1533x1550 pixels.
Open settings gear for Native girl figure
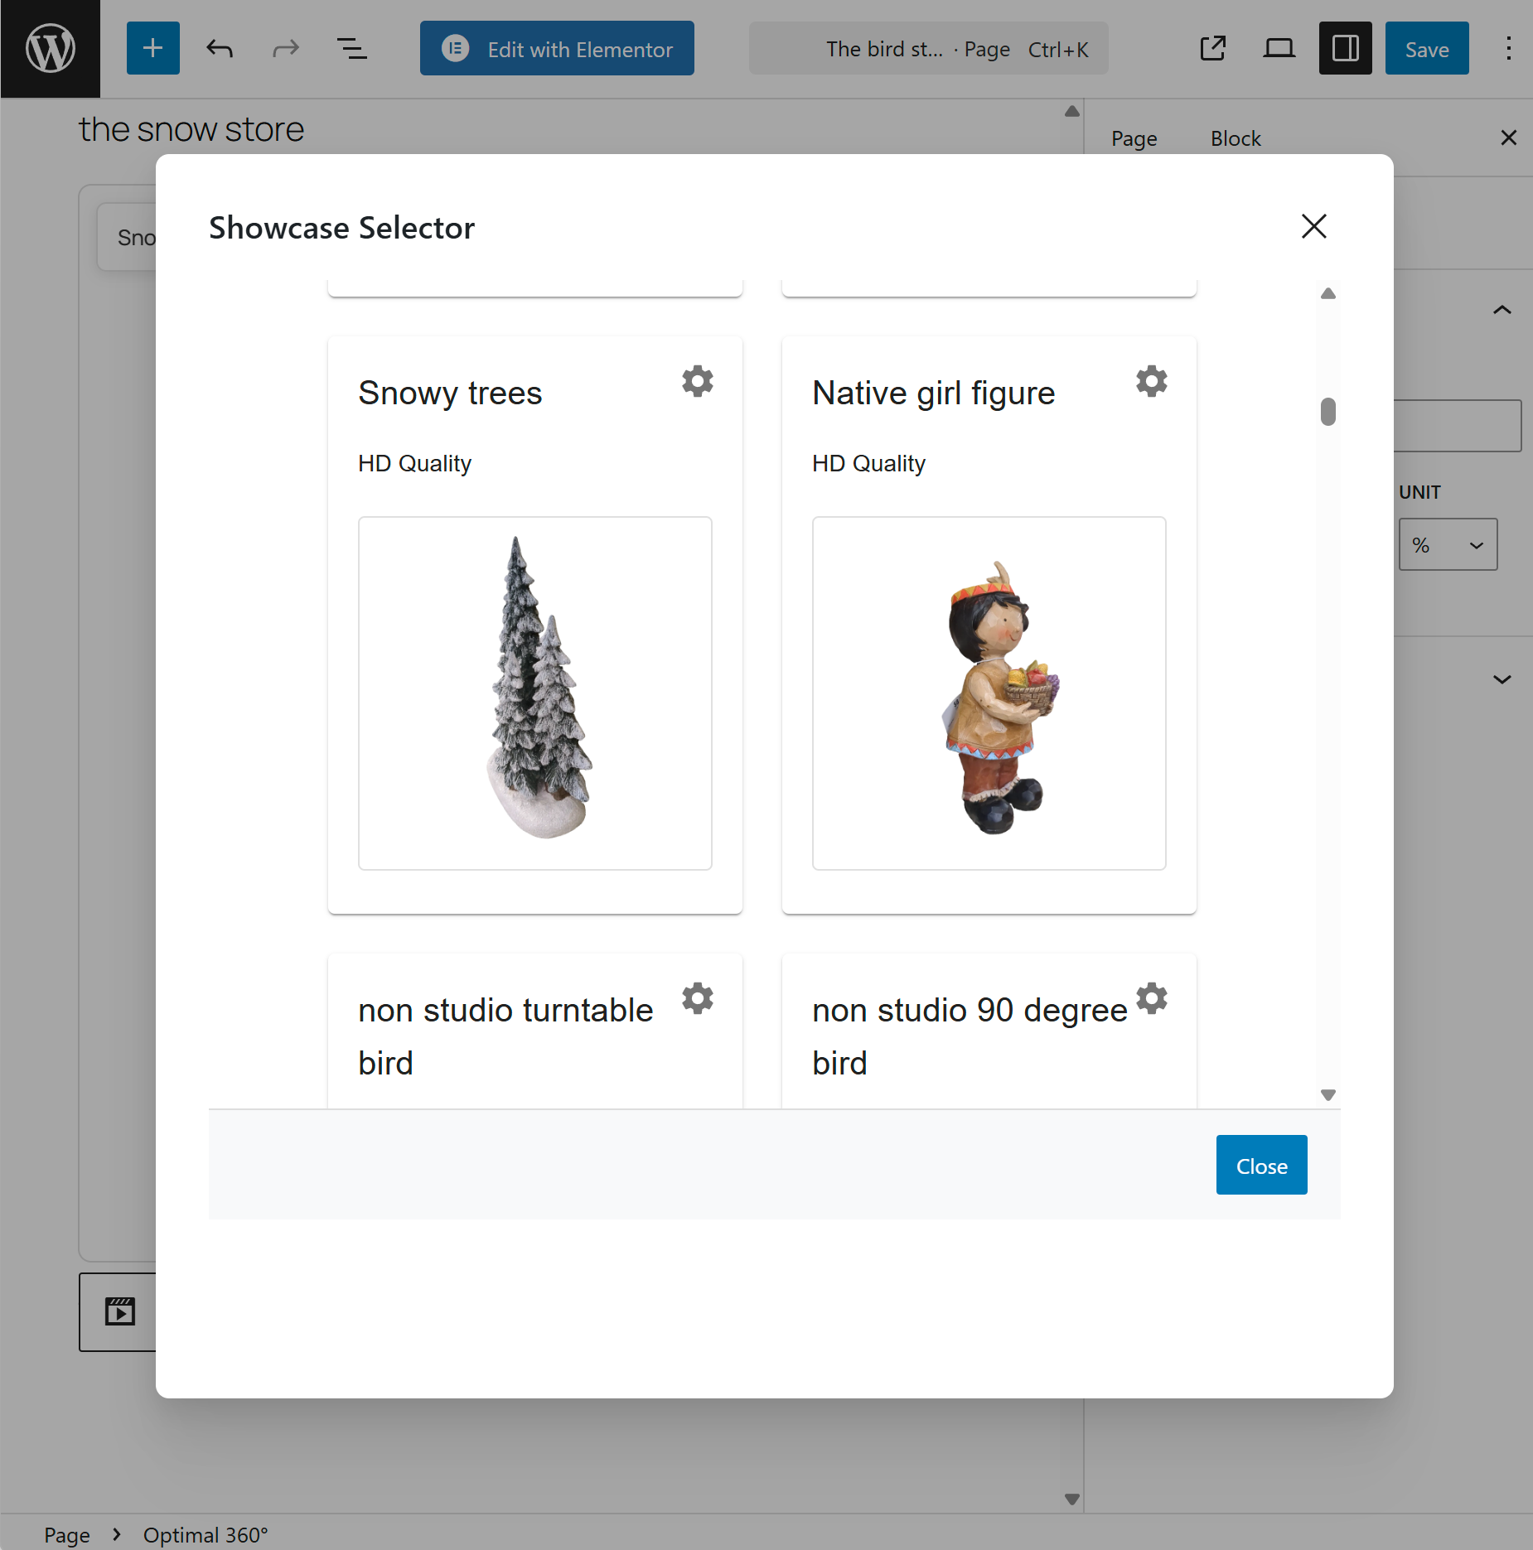point(1152,381)
